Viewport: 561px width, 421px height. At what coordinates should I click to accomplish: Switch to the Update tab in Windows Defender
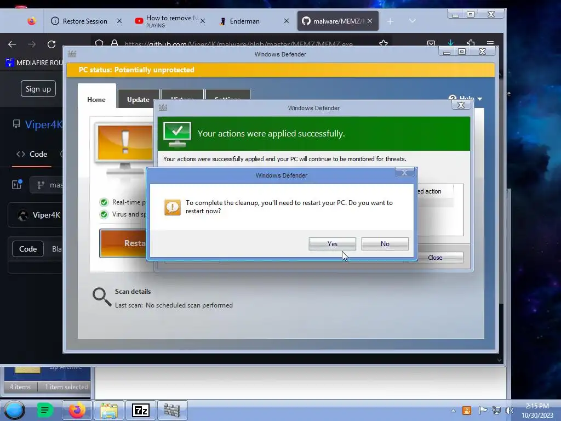pyautogui.click(x=138, y=100)
